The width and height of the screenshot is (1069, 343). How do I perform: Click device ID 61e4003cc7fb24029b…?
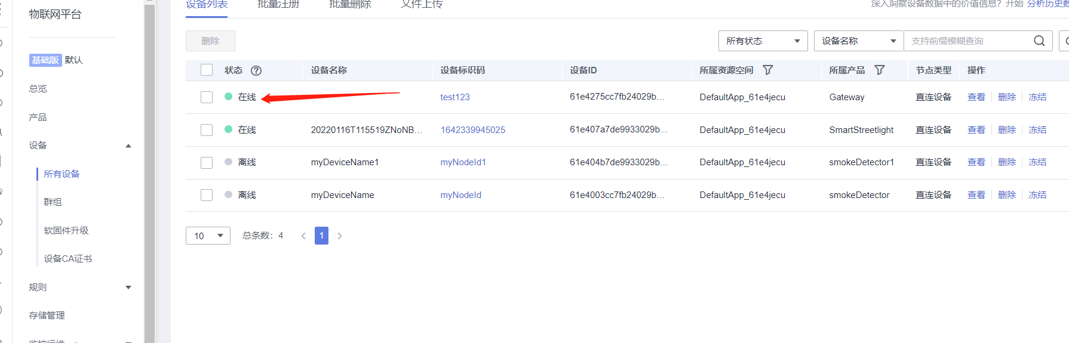pos(617,194)
